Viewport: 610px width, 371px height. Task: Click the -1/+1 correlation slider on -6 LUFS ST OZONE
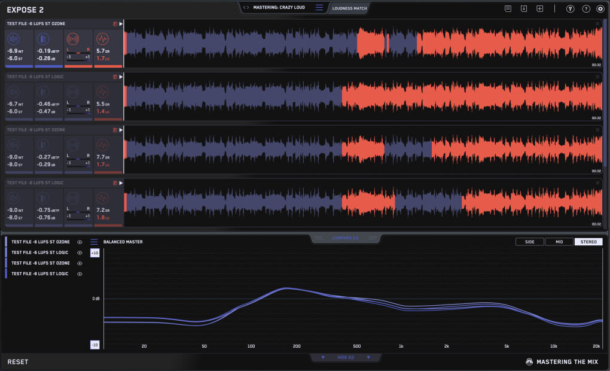tap(78, 60)
